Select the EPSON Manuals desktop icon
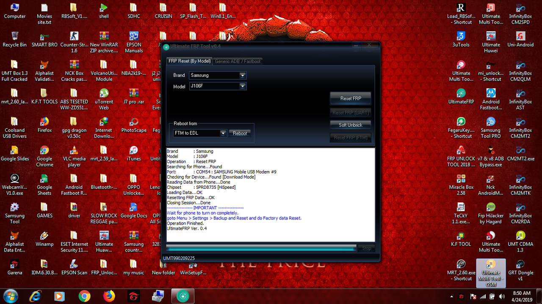This screenshot has height=304, width=542. (x=134, y=42)
